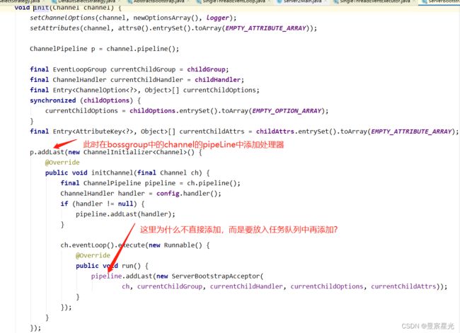
Task: Click the run() method name
Action: click(x=131, y=266)
